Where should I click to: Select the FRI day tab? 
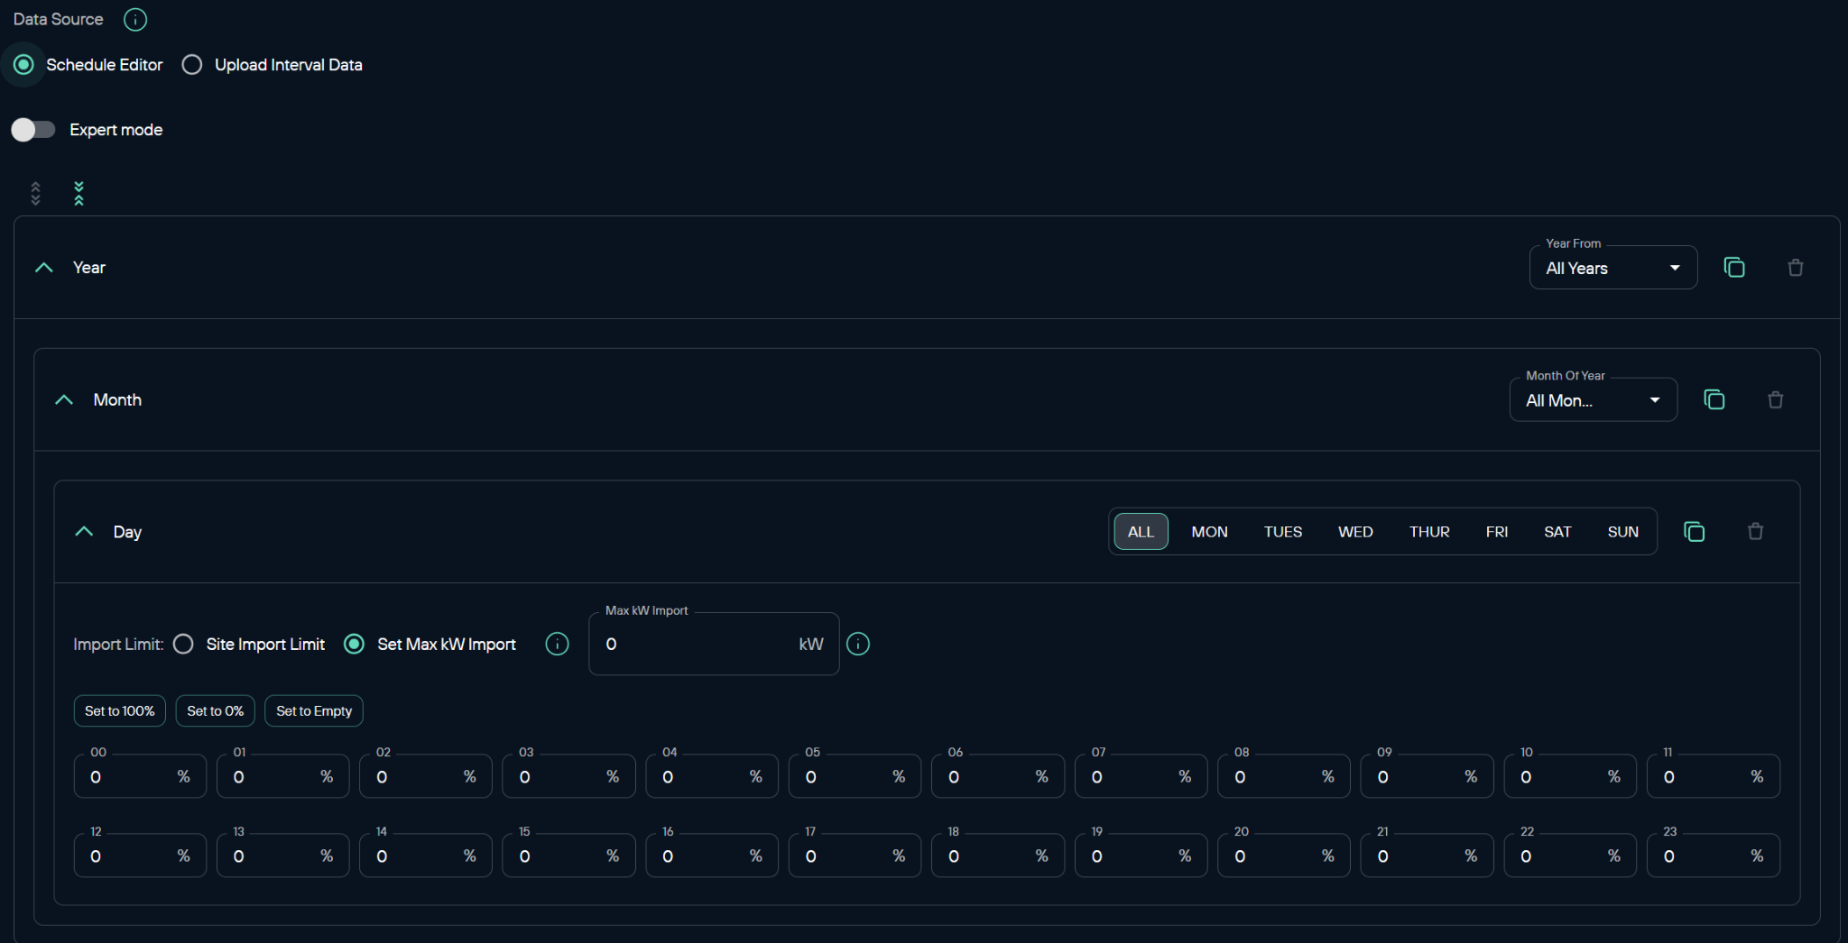pos(1497,532)
